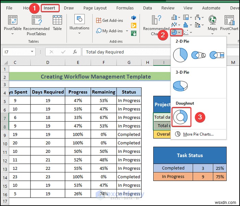Image resolution: width=240 pixels, height=206 pixels.
Task: Click the 26% progress cell in row 16
Action: coord(78,194)
